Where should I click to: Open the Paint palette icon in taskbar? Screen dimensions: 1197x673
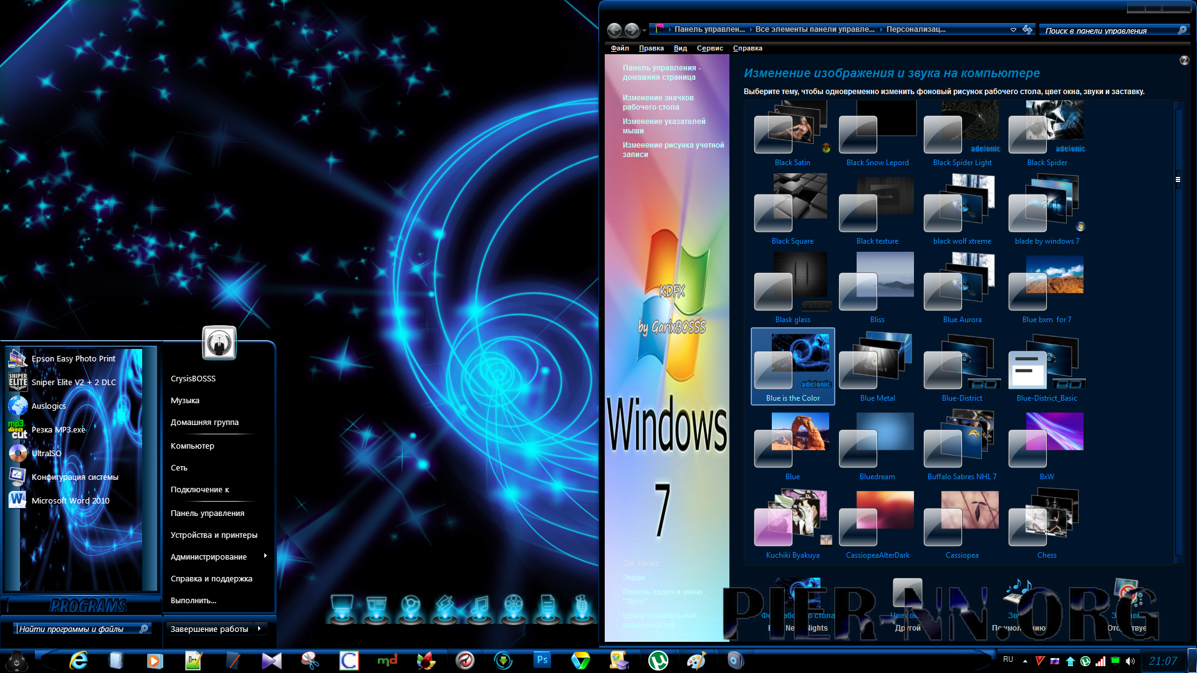696,661
